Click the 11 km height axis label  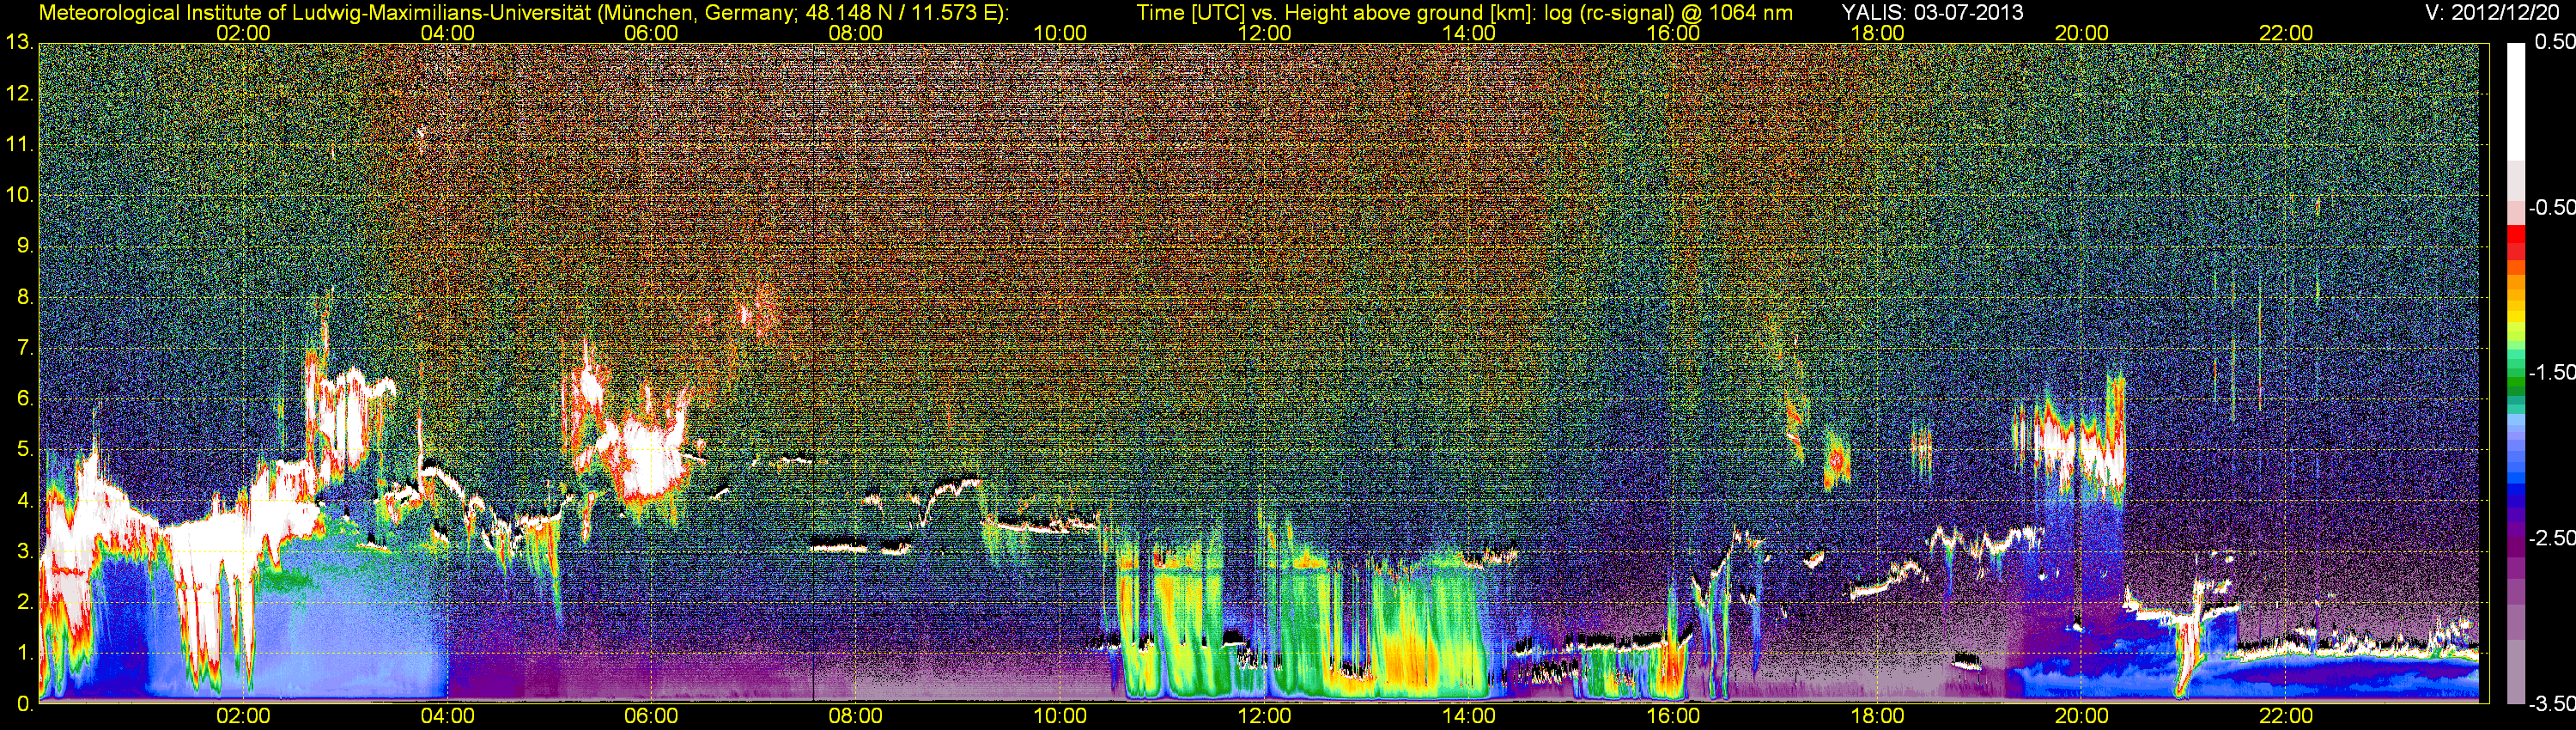point(19,145)
